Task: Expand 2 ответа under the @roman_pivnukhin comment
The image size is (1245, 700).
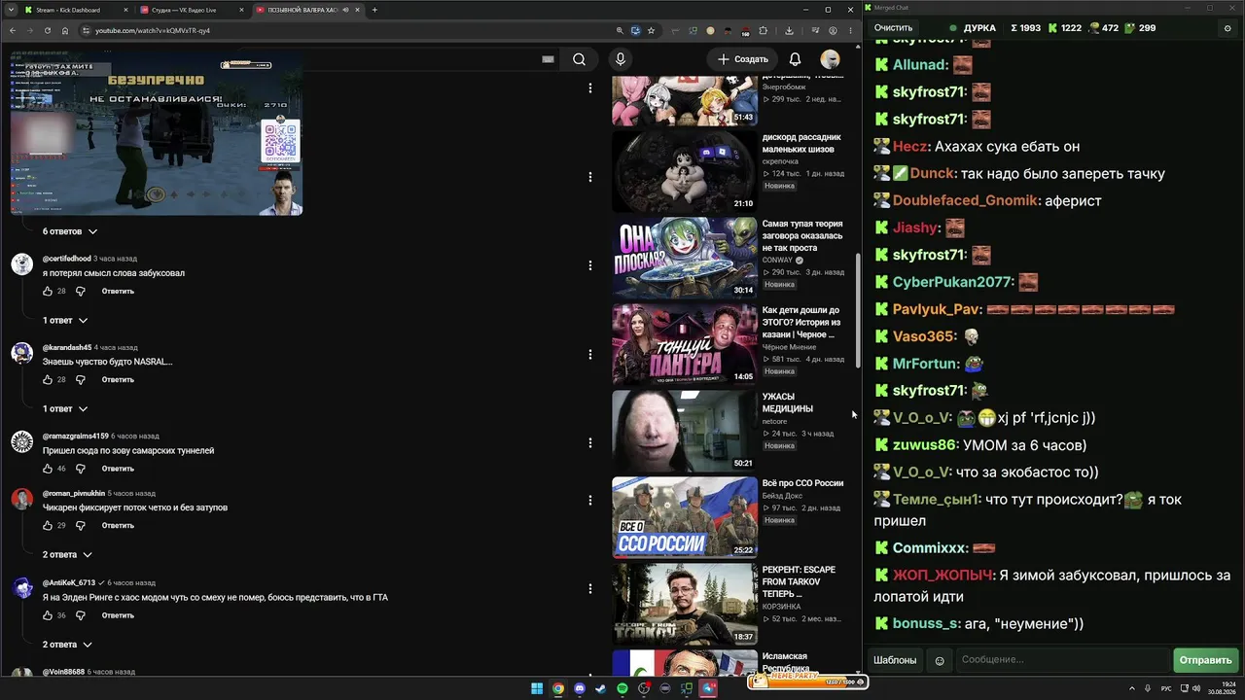Action: [67, 554]
